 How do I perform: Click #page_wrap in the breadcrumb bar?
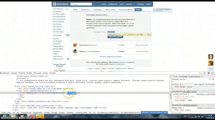(x=6, y=113)
